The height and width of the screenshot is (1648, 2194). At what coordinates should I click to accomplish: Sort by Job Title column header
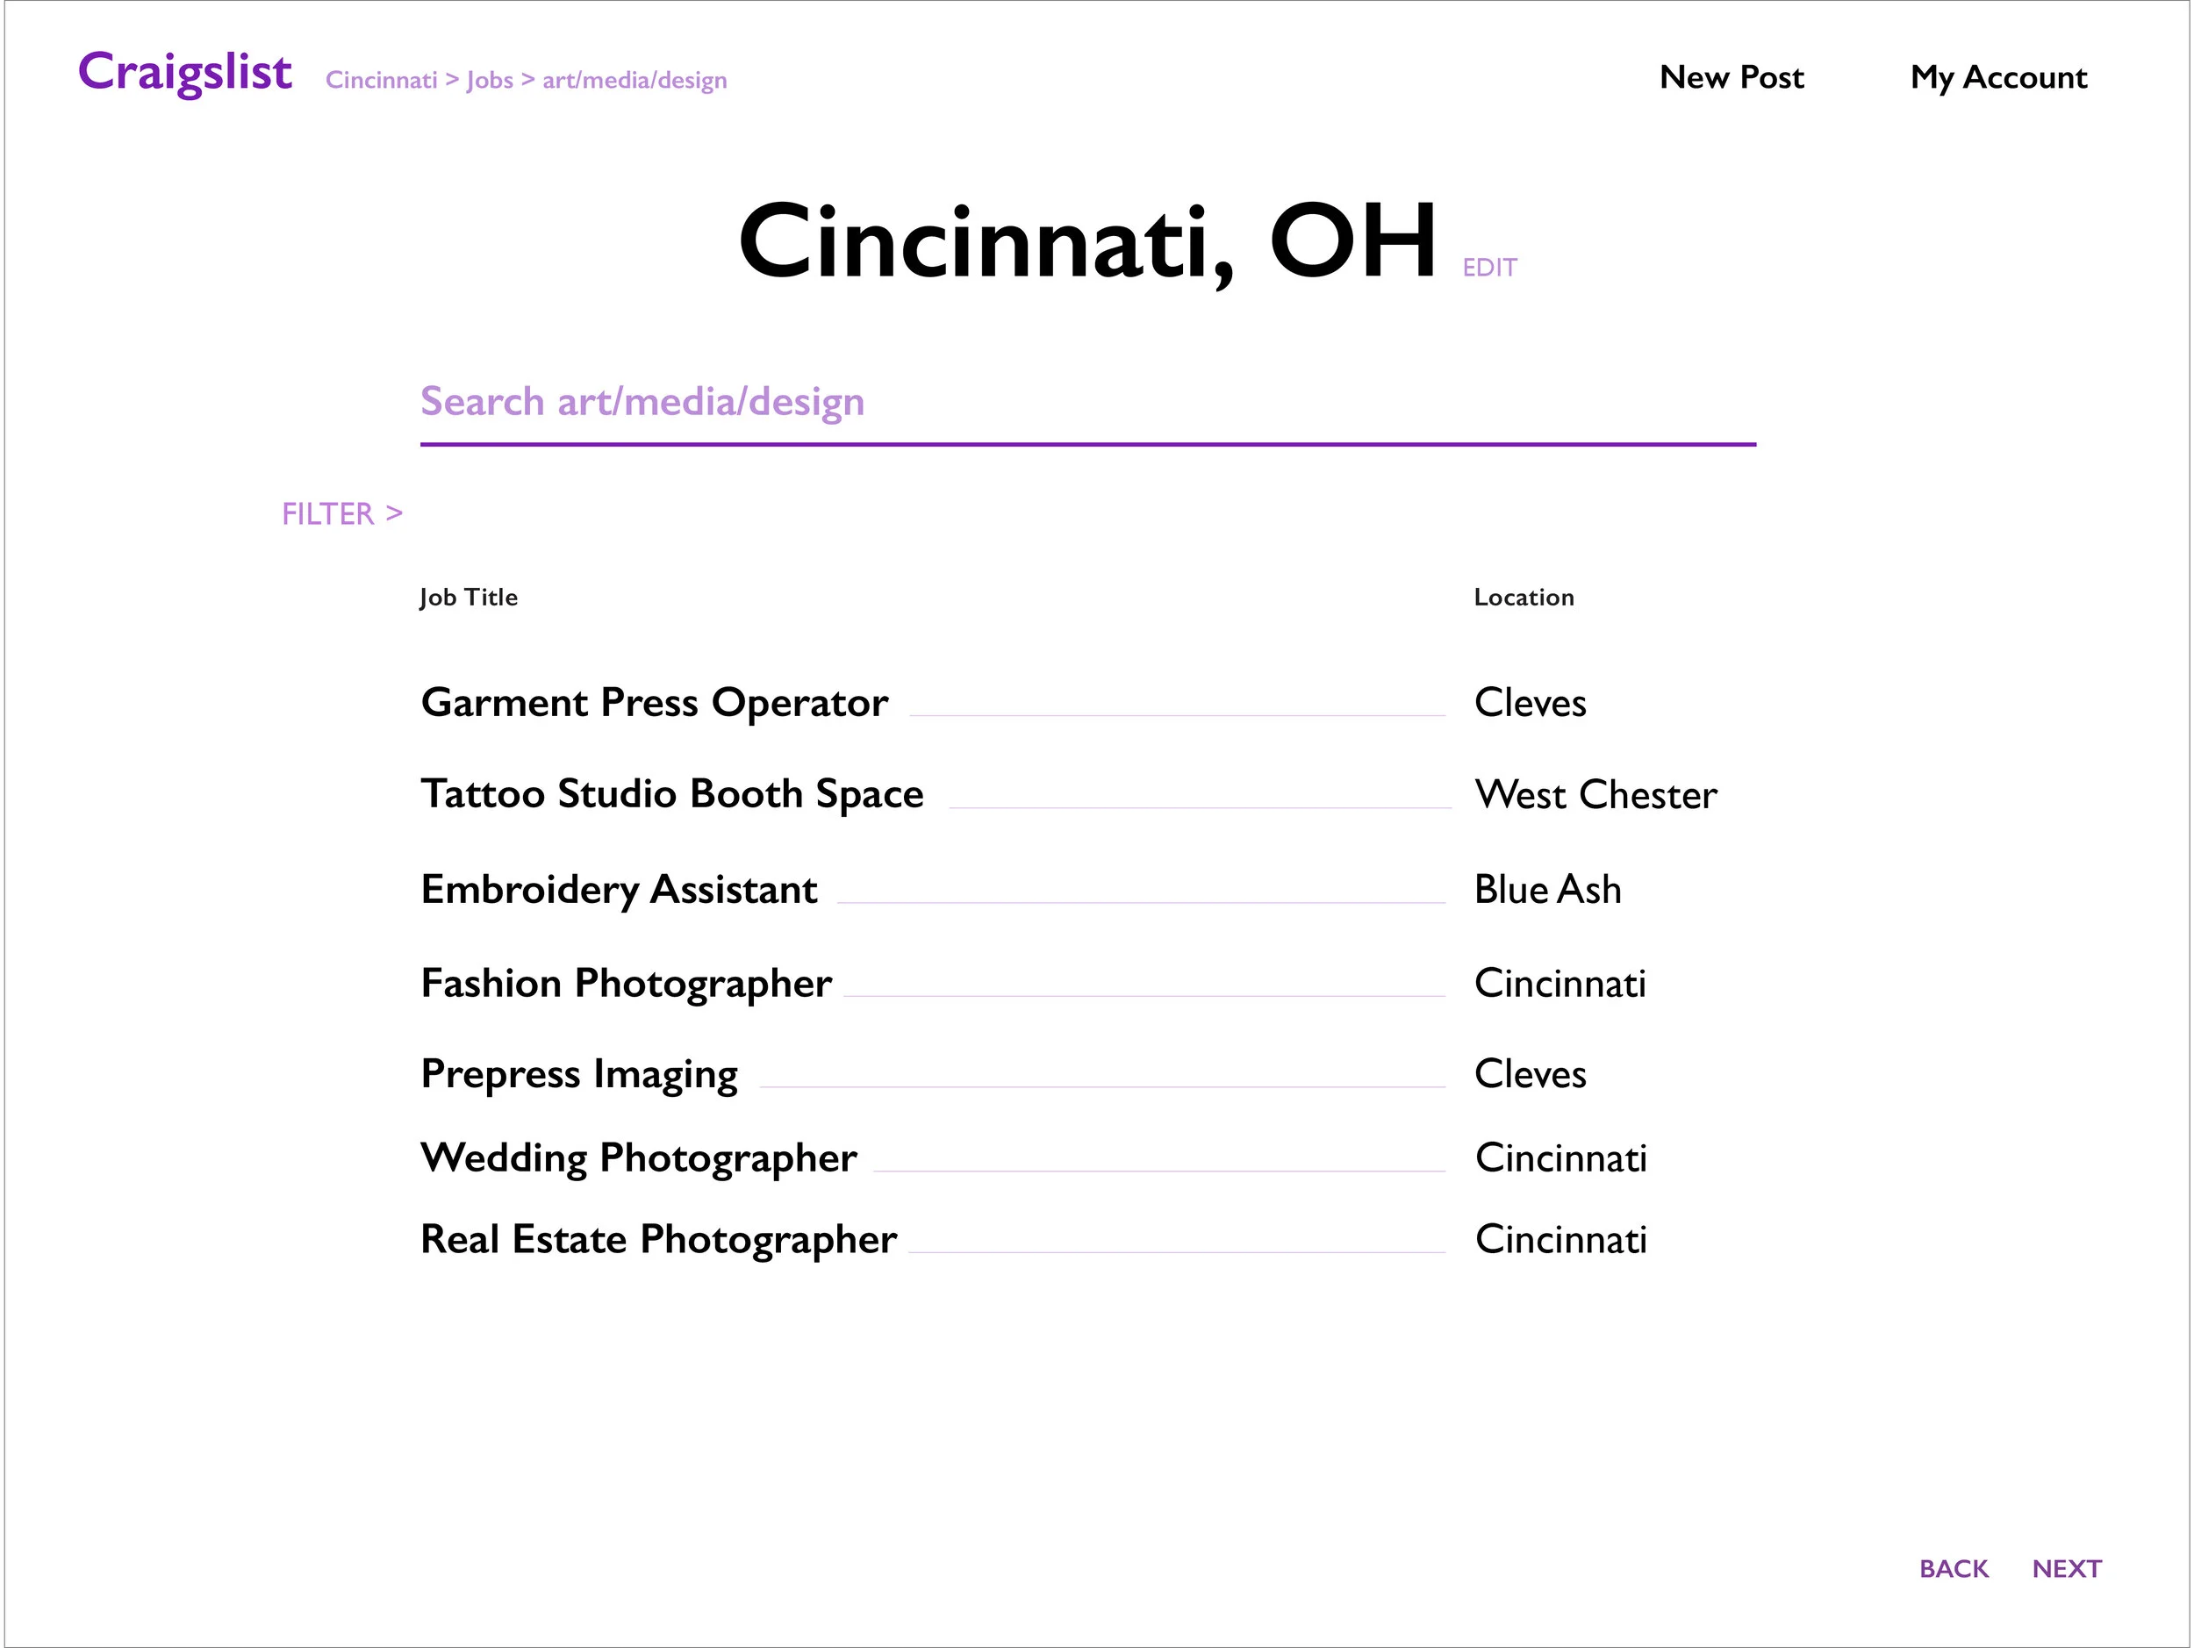tap(468, 597)
